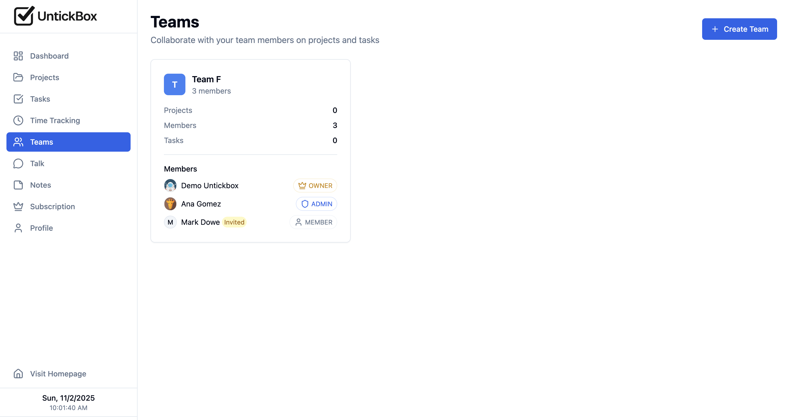790x420 pixels.
Task: Select the Tasks checkmark icon
Action: pyautogui.click(x=18, y=99)
